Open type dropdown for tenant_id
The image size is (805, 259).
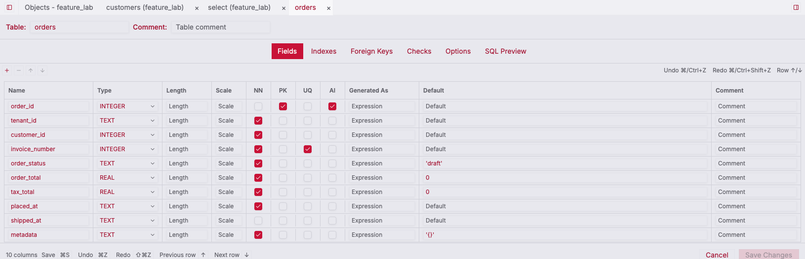click(127, 121)
